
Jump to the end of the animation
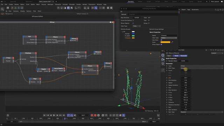tap(64, 115)
